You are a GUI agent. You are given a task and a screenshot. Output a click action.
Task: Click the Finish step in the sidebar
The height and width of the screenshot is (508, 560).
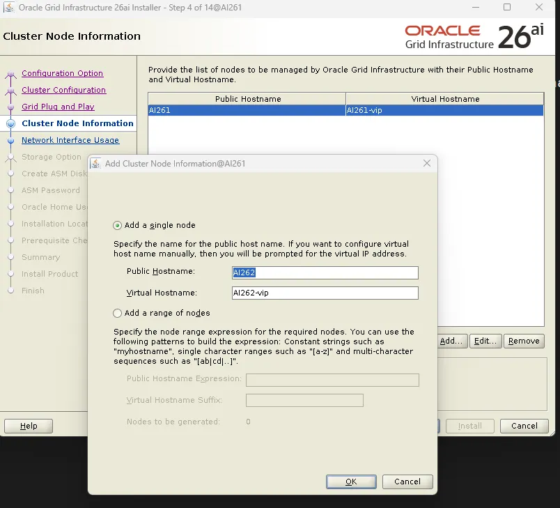point(33,291)
